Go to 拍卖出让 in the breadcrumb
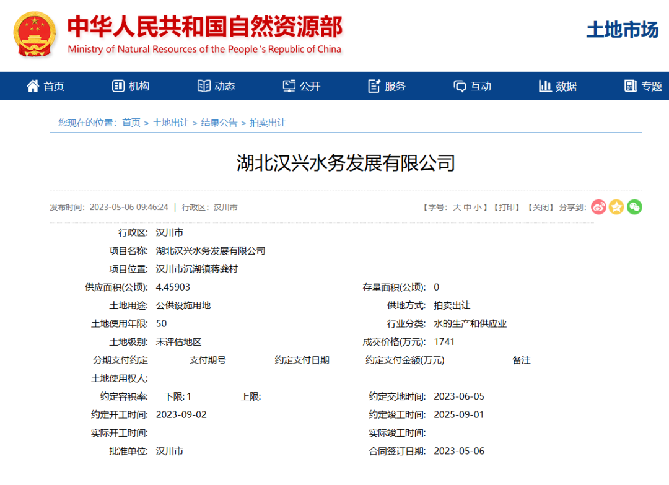669x485 pixels. (x=268, y=123)
